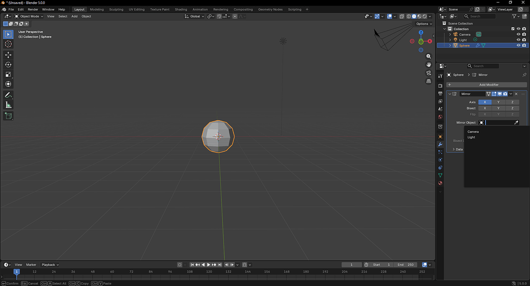The height and width of the screenshot is (286, 530).
Task: Toggle Mirror axis Z
Action: coord(512,102)
